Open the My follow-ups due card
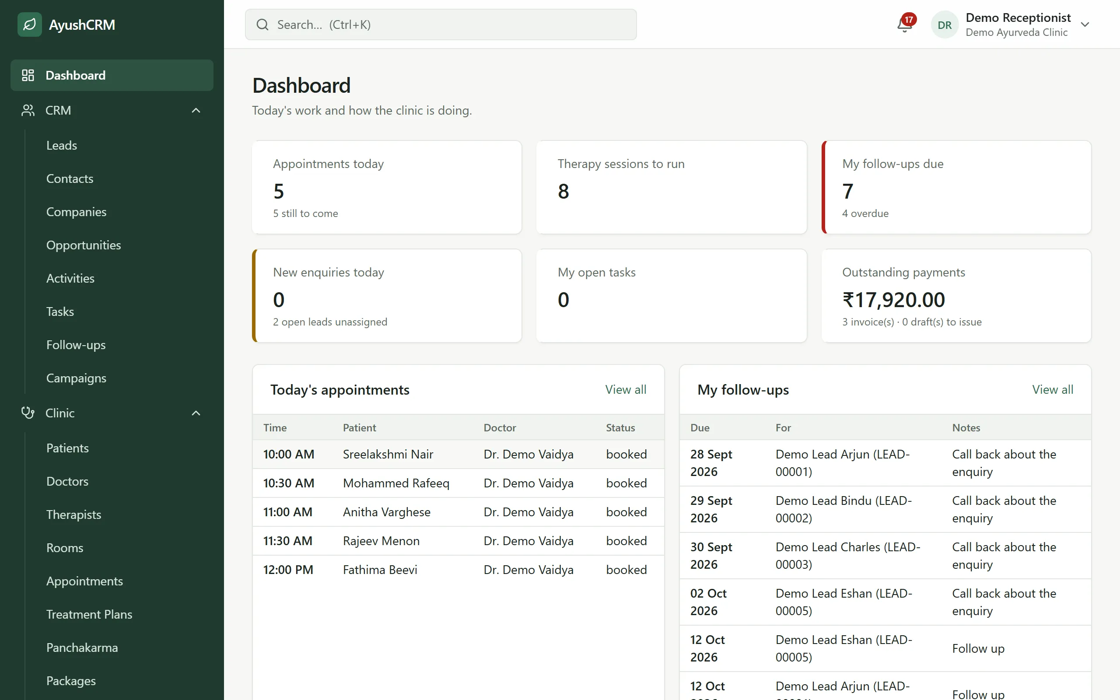This screenshot has width=1120, height=700. (956, 187)
